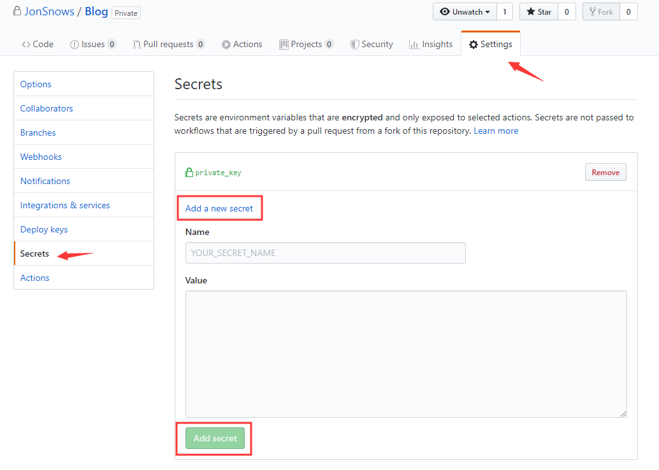Go to the JonSnows user profile link
Screen dimensions: 659x470
tap(49, 12)
